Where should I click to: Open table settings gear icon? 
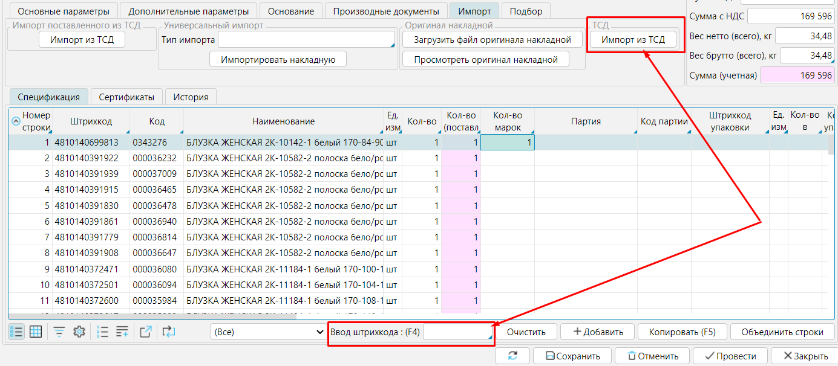click(x=79, y=332)
